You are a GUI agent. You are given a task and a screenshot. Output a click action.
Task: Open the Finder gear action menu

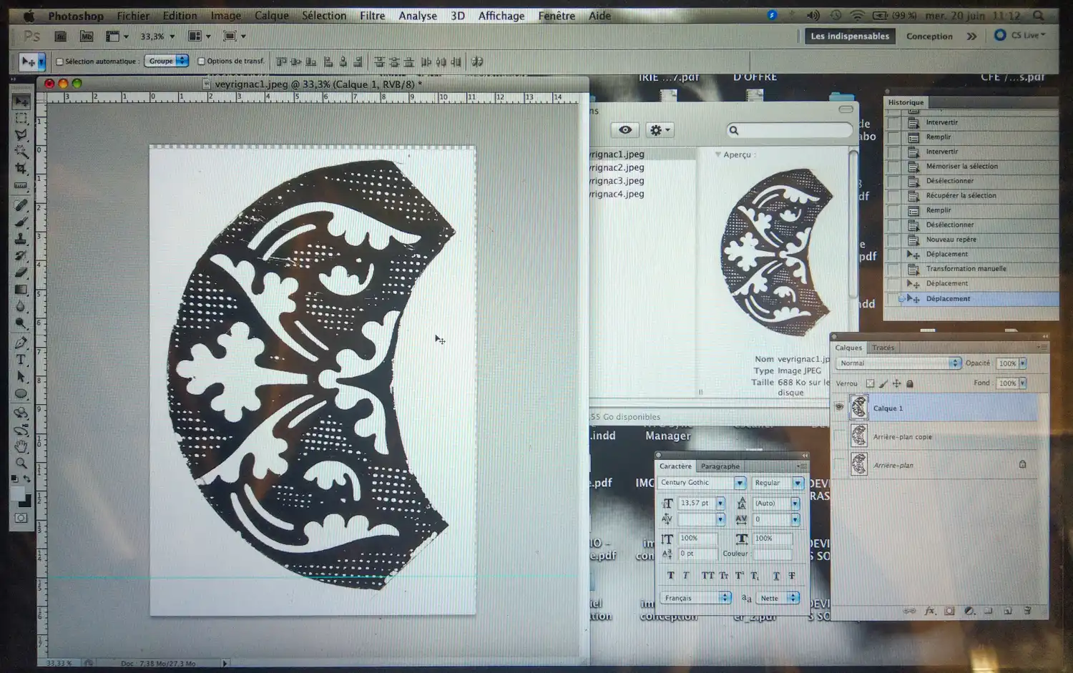coord(660,130)
